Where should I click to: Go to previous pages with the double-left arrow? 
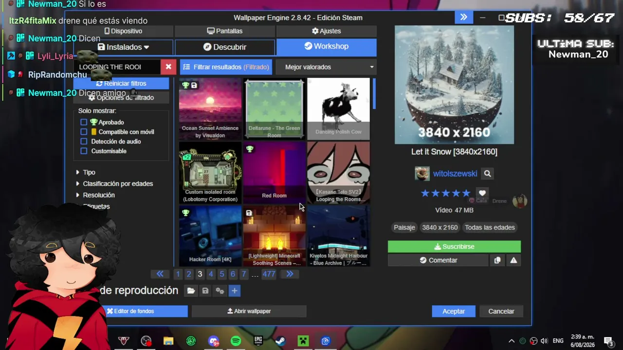coord(160,274)
